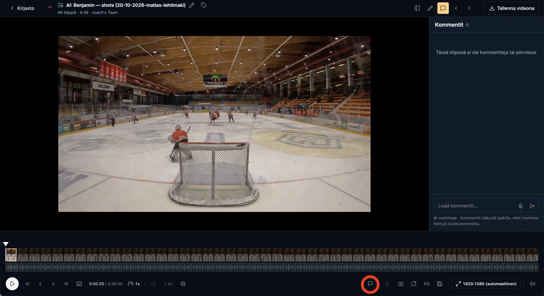Image resolution: width=544 pixels, height=296 pixels.
Task: Go to next clip with top chevron
Action: pos(469,8)
